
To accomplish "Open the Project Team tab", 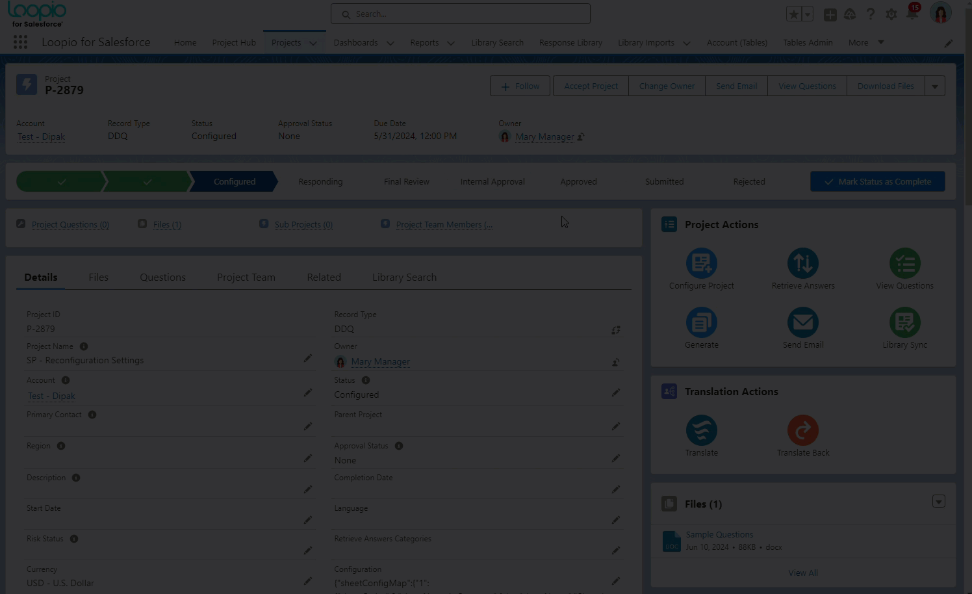I will pyautogui.click(x=246, y=277).
